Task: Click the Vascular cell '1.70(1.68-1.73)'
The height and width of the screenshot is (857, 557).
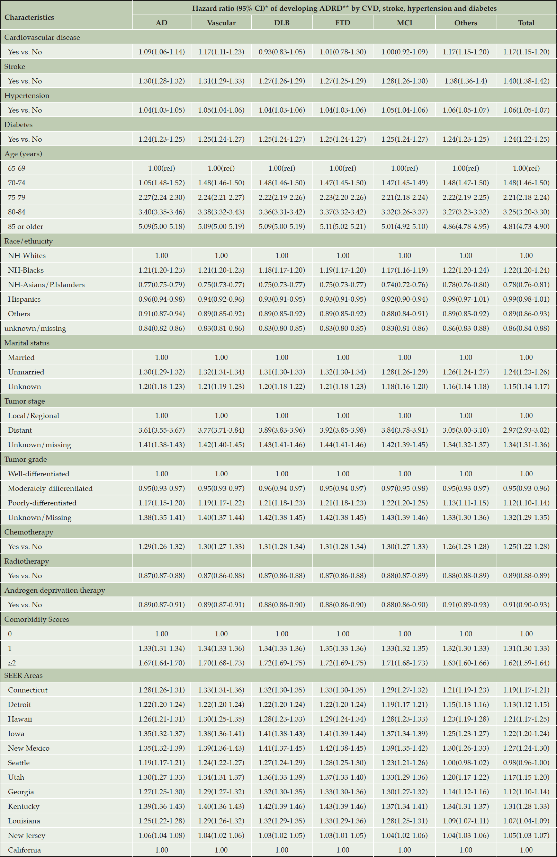Action: (x=221, y=663)
